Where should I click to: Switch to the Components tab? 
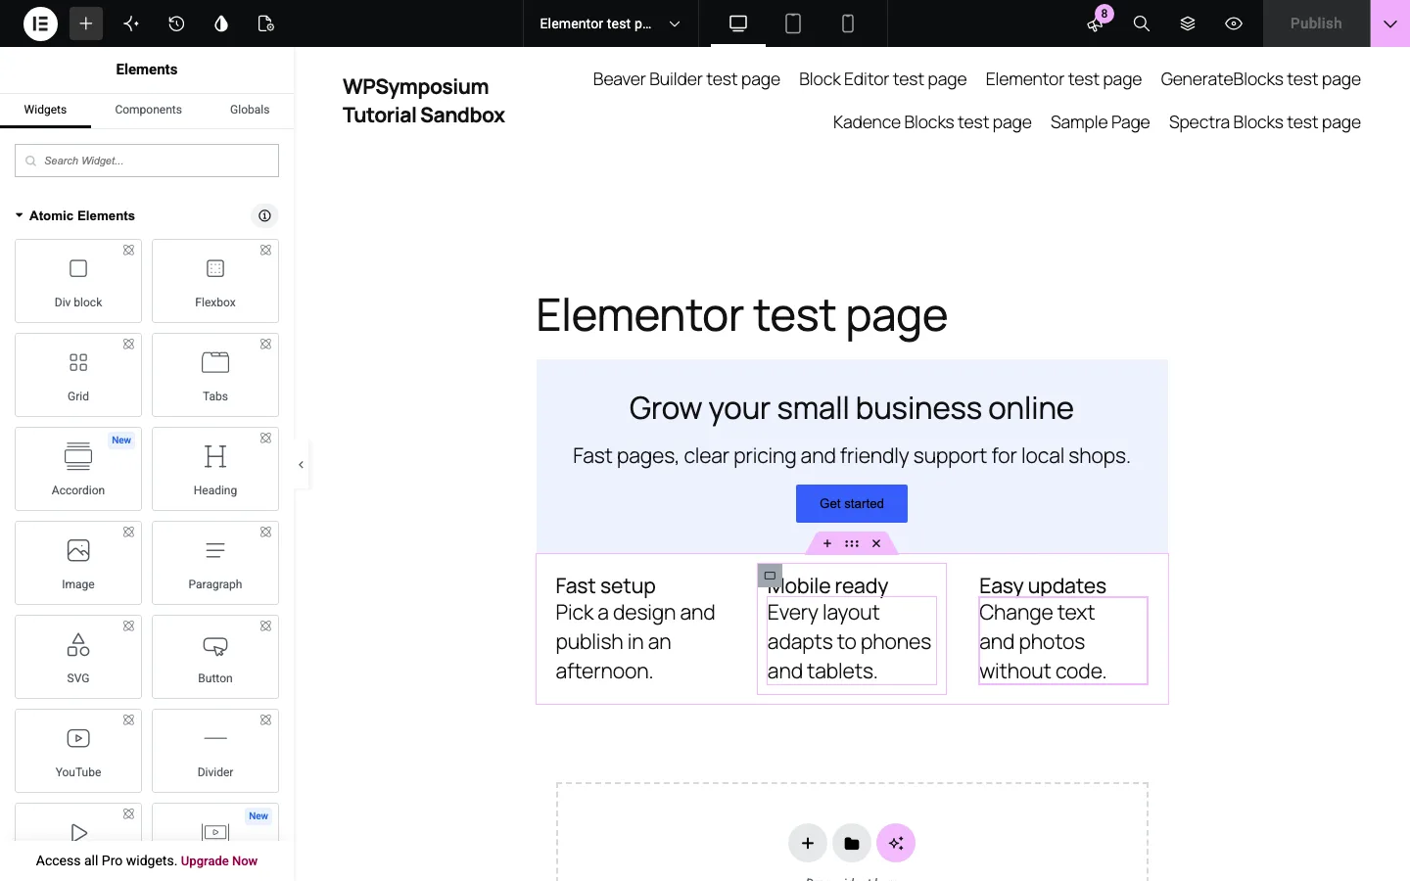click(x=148, y=110)
